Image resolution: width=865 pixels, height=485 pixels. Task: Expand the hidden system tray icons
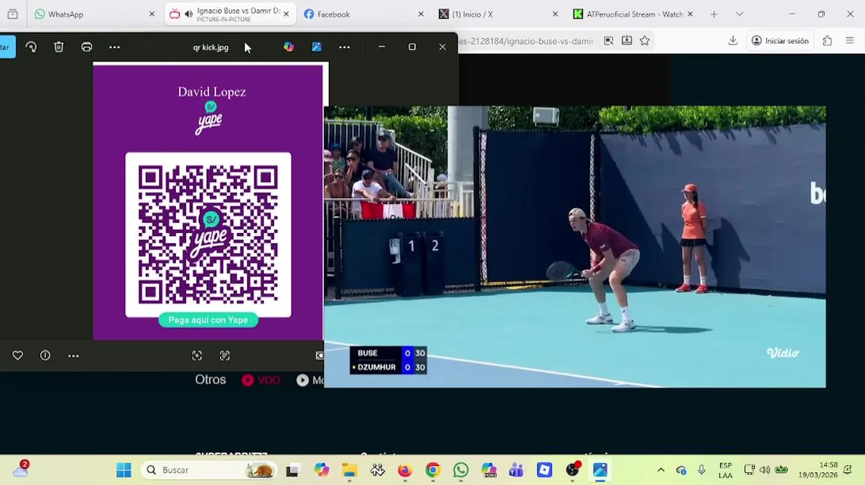click(661, 470)
